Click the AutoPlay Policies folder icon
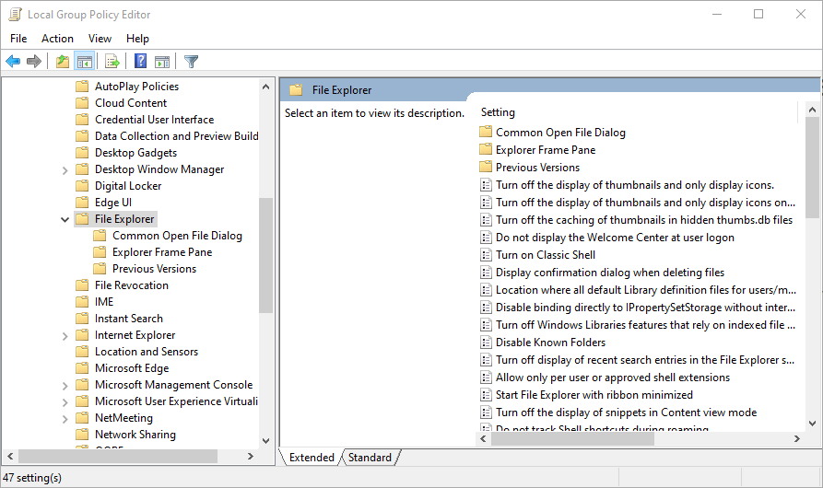Viewport: 823px width, 488px height. point(82,86)
